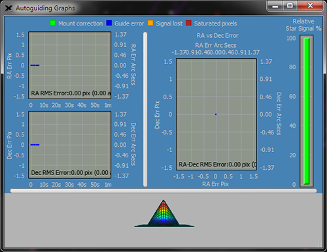Click the Mount correction legend label
Screen dimensions: 327x252
pyautogui.click(x=80, y=24)
